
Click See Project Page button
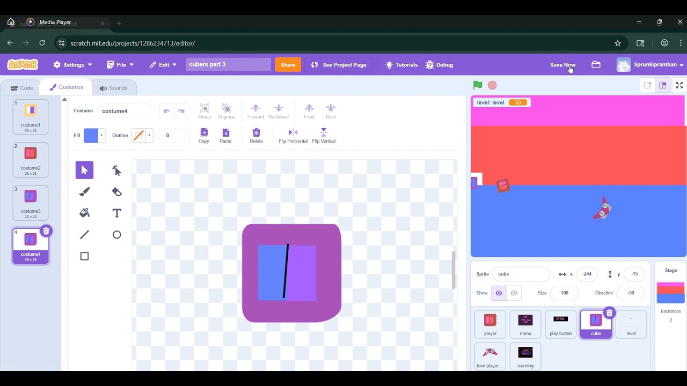(x=339, y=64)
